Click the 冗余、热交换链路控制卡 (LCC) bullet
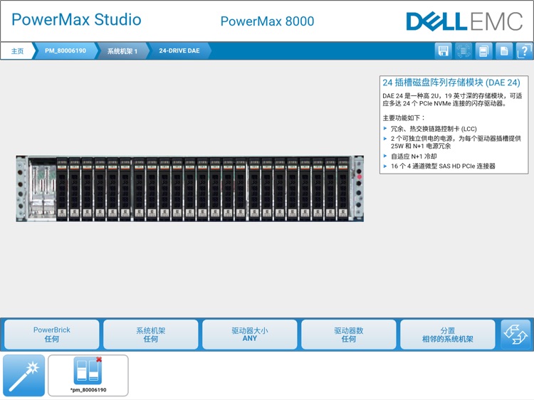This screenshot has height=400, width=534. 433,129
